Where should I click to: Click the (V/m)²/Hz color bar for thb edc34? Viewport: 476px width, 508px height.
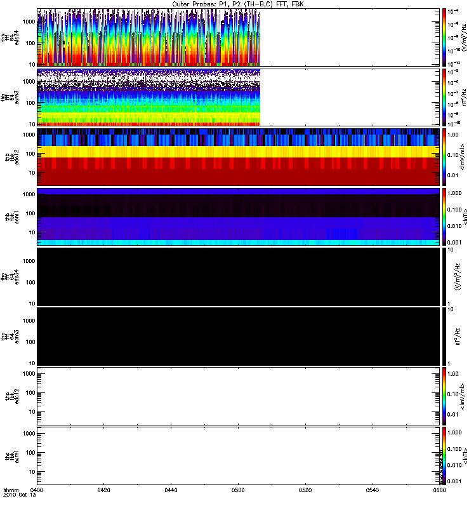[444, 37]
